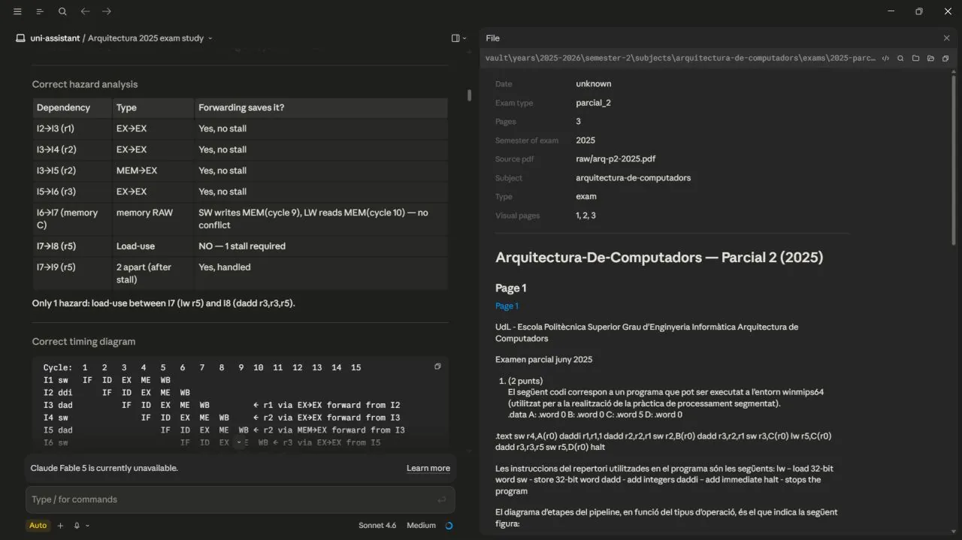Click the document title 'Arquitectura-De-Computadors — Parcial 2'

pos(659,258)
